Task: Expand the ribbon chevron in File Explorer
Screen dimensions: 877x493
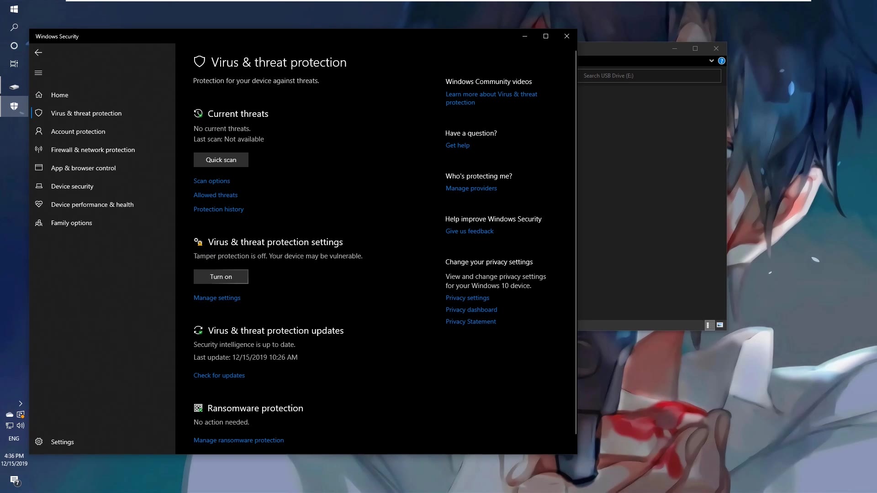Action: point(711,61)
